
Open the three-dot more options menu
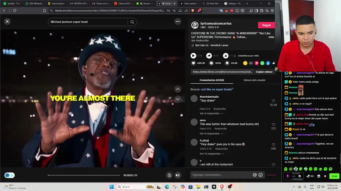click(178, 21)
